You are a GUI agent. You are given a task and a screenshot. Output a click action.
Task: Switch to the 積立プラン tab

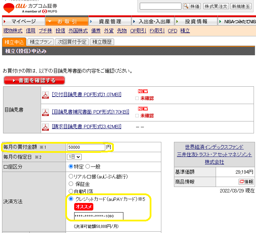(x=41, y=42)
